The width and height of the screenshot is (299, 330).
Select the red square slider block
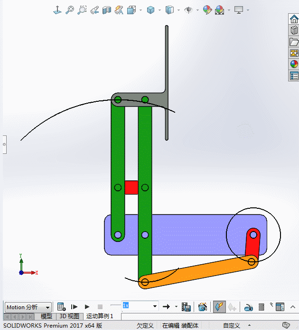coord(131,187)
